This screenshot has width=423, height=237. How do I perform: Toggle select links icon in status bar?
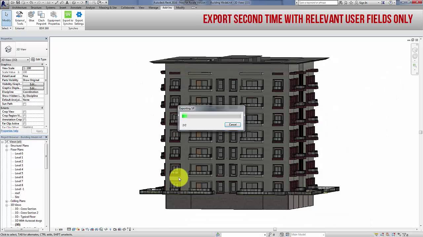[x=376, y=235]
